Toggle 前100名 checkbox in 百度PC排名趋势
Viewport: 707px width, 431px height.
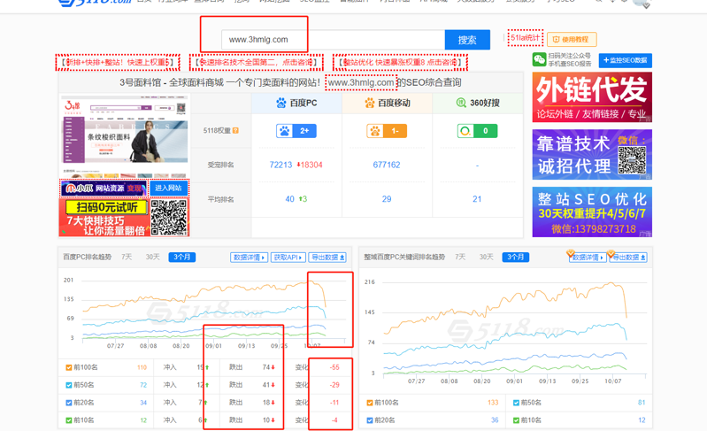click(x=68, y=367)
